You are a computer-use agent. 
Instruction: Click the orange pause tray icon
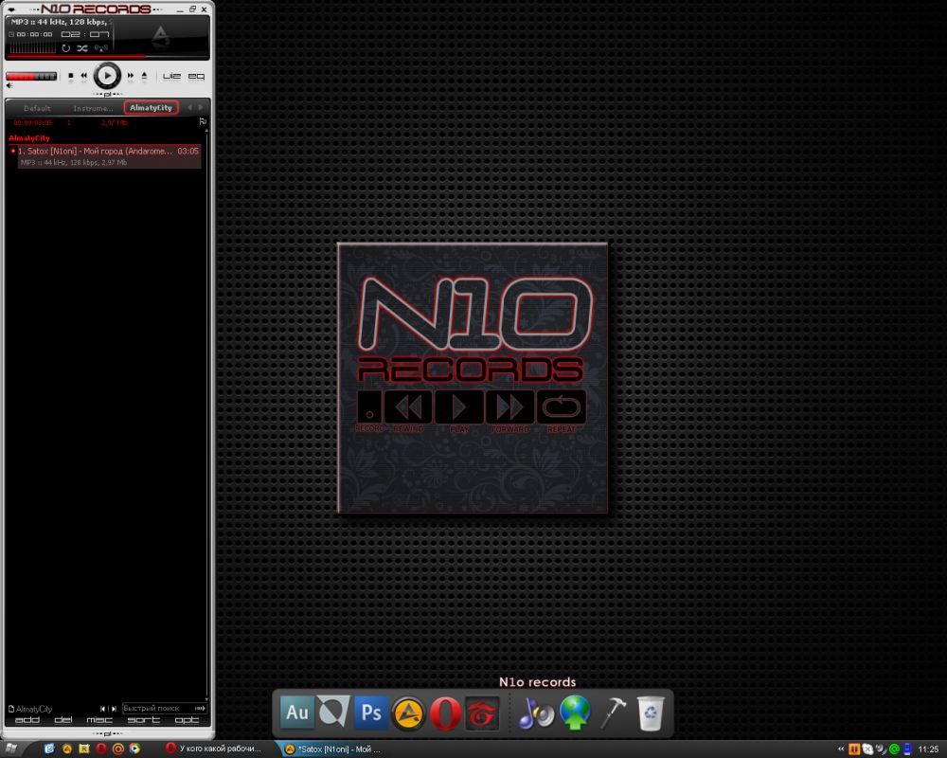[x=854, y=749]
